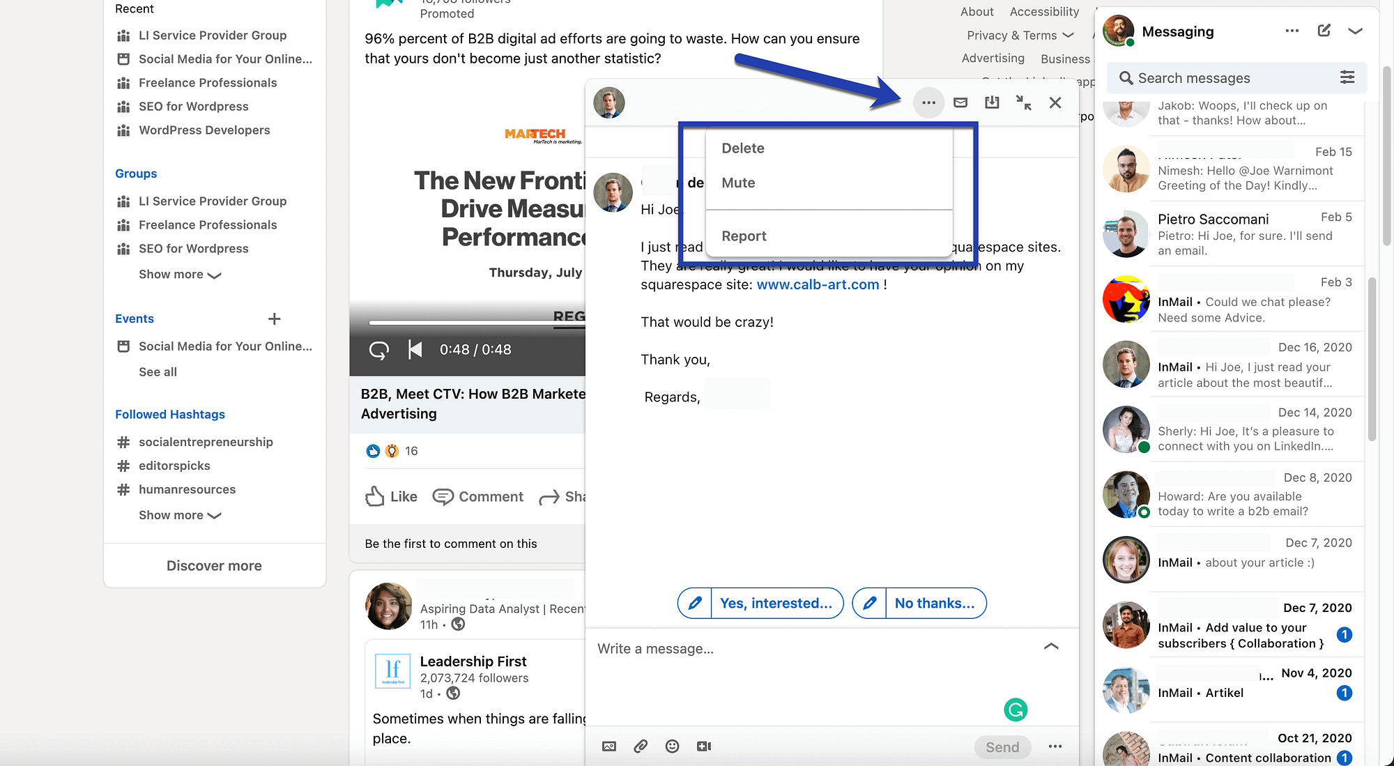Click the three-dot more options icon
Viewport: 1394px width, 766px height.
[927, 102]
